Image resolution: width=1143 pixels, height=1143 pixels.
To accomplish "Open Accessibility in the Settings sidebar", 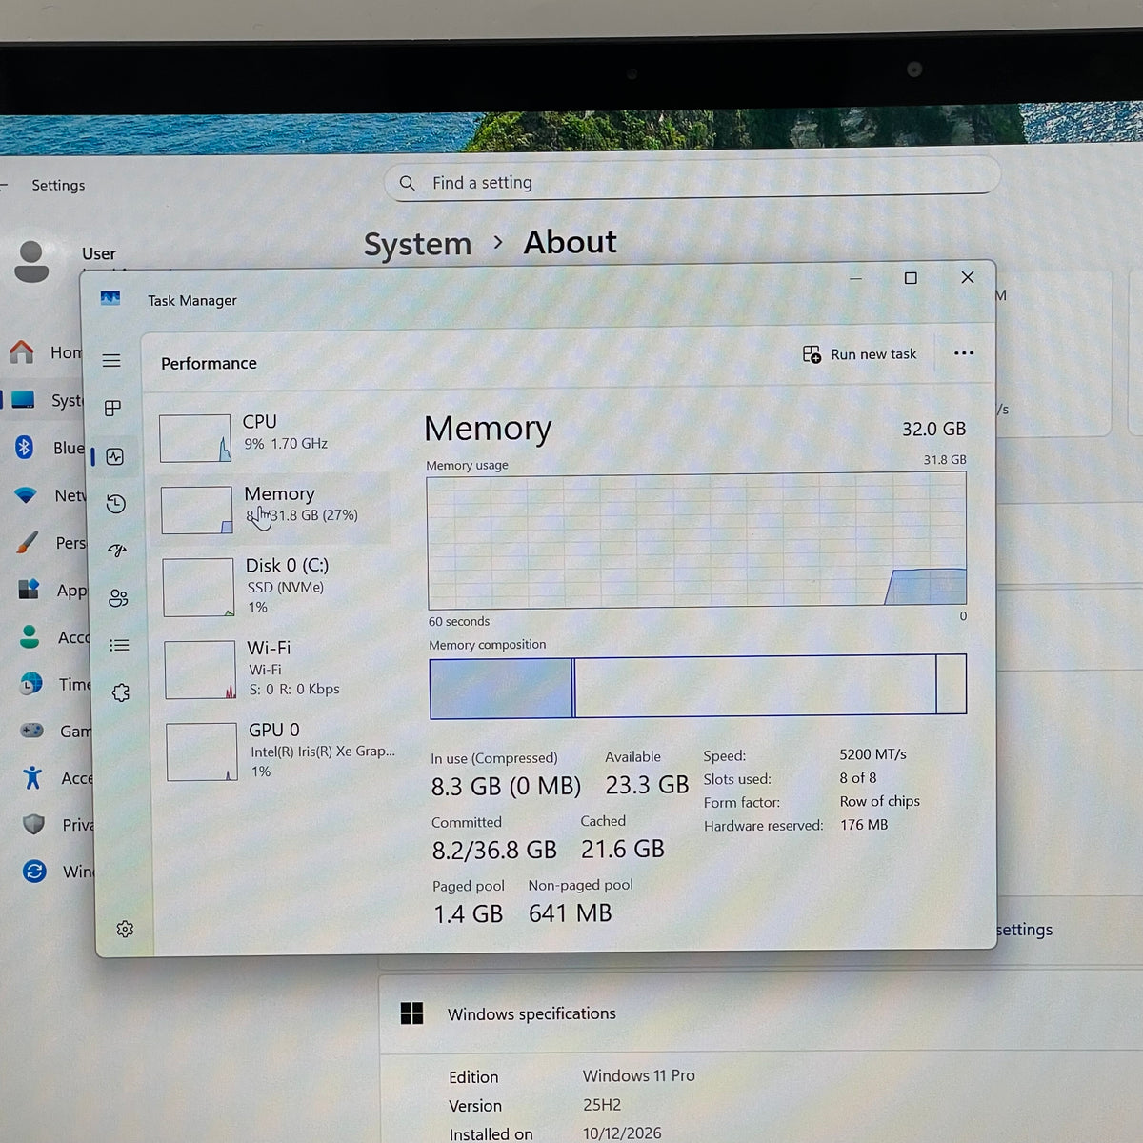I will coord(57,778).
